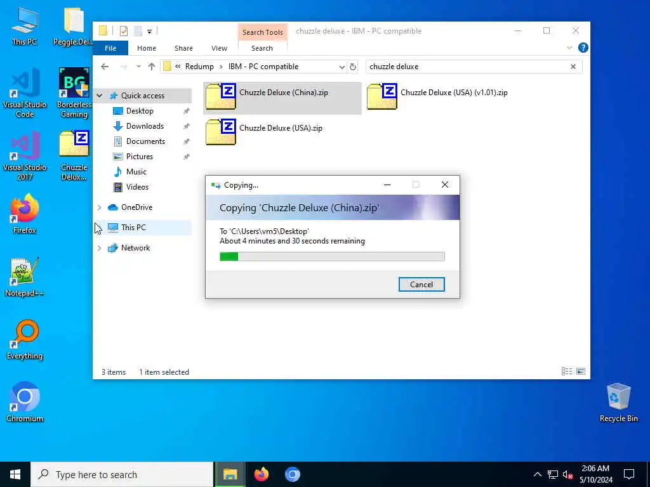Collapse Quick access tree node

[100, 96]
